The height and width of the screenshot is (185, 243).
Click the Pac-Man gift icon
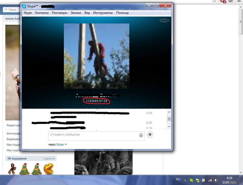49,169
